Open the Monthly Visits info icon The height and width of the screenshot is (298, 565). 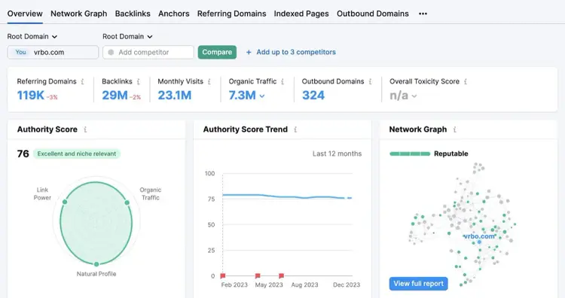tap(209, 82)
